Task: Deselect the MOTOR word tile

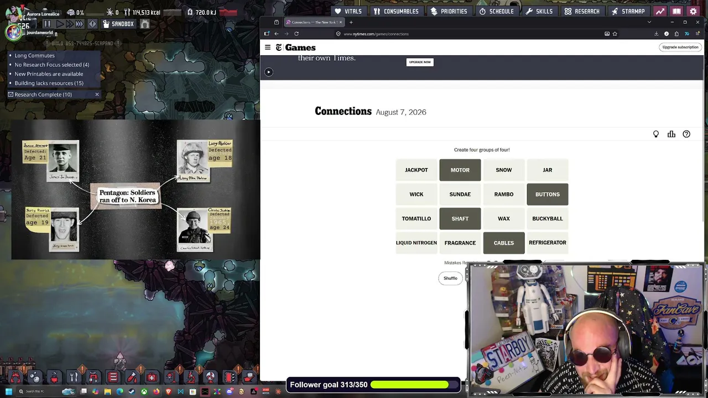Action: [460, 170]
